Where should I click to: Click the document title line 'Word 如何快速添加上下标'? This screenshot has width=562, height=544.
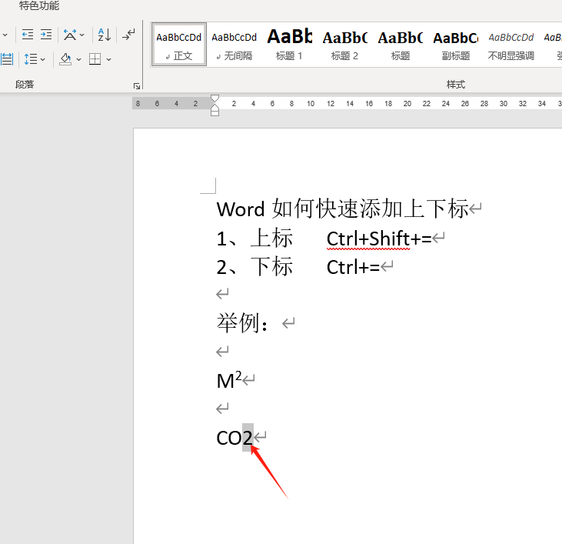[342, 209]
